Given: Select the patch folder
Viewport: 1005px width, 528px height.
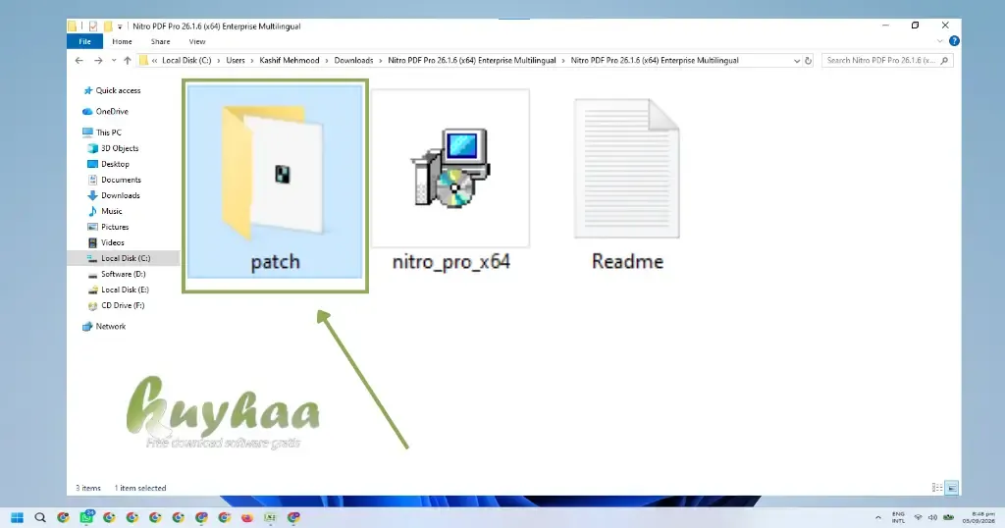Looking at the screenshot, I should (275, 182).
